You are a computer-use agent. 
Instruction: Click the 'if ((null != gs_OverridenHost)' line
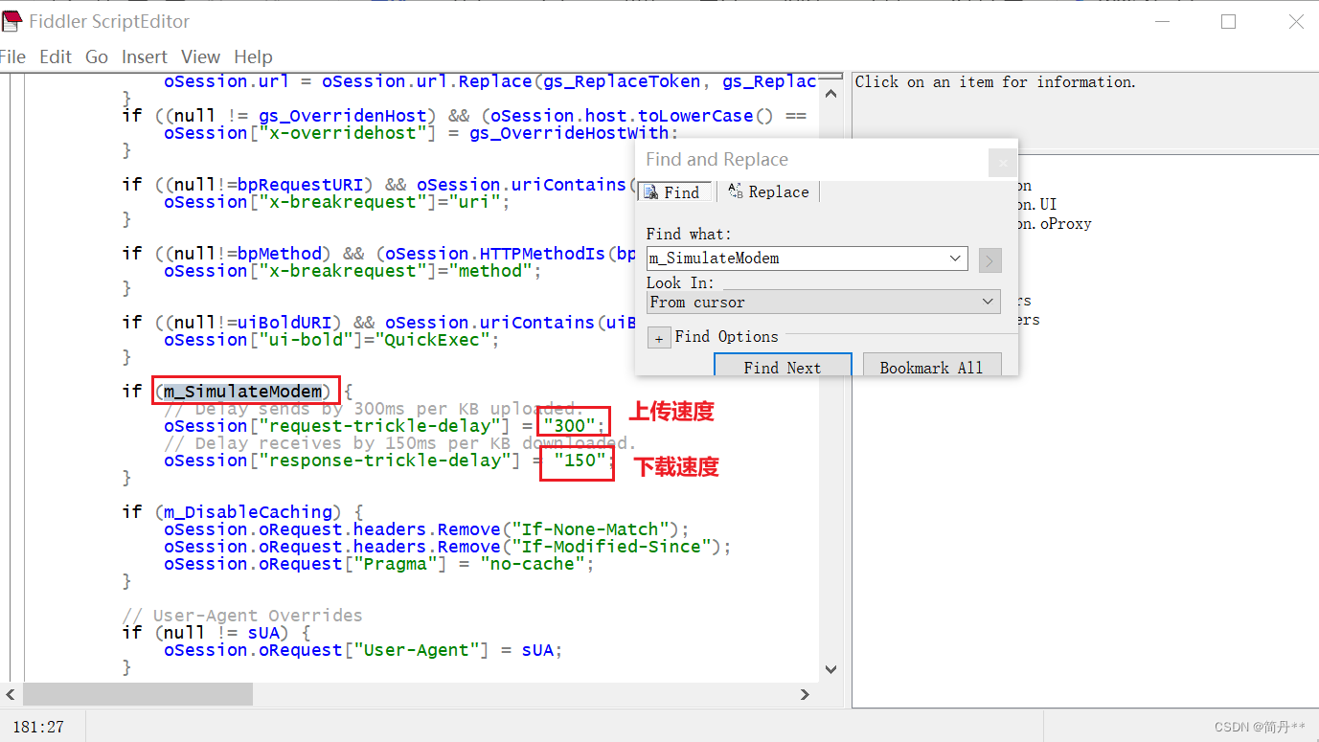[465, 116]
